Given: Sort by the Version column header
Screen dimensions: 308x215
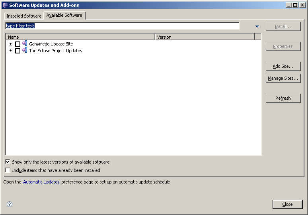Looking at the screenshot, I should [x=205, y=37].
